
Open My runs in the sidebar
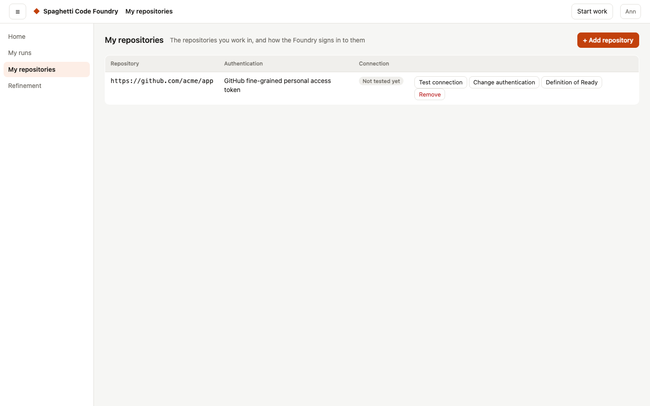coord(46,53)
